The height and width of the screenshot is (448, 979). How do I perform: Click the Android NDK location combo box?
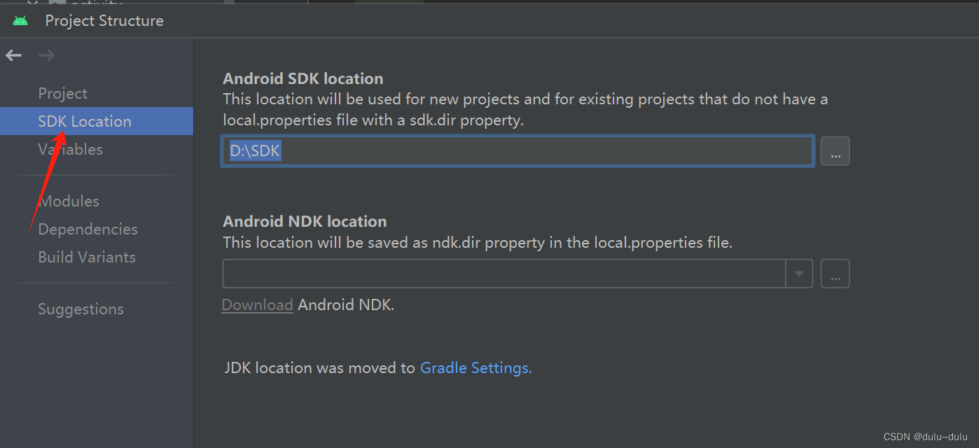click(518, 274)
